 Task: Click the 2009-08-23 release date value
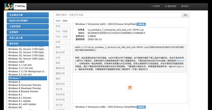tap(95, 39)
